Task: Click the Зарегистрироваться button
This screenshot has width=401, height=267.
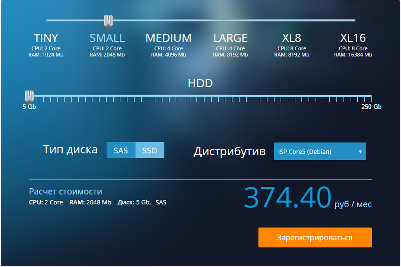Action: (x=315, y=237)
